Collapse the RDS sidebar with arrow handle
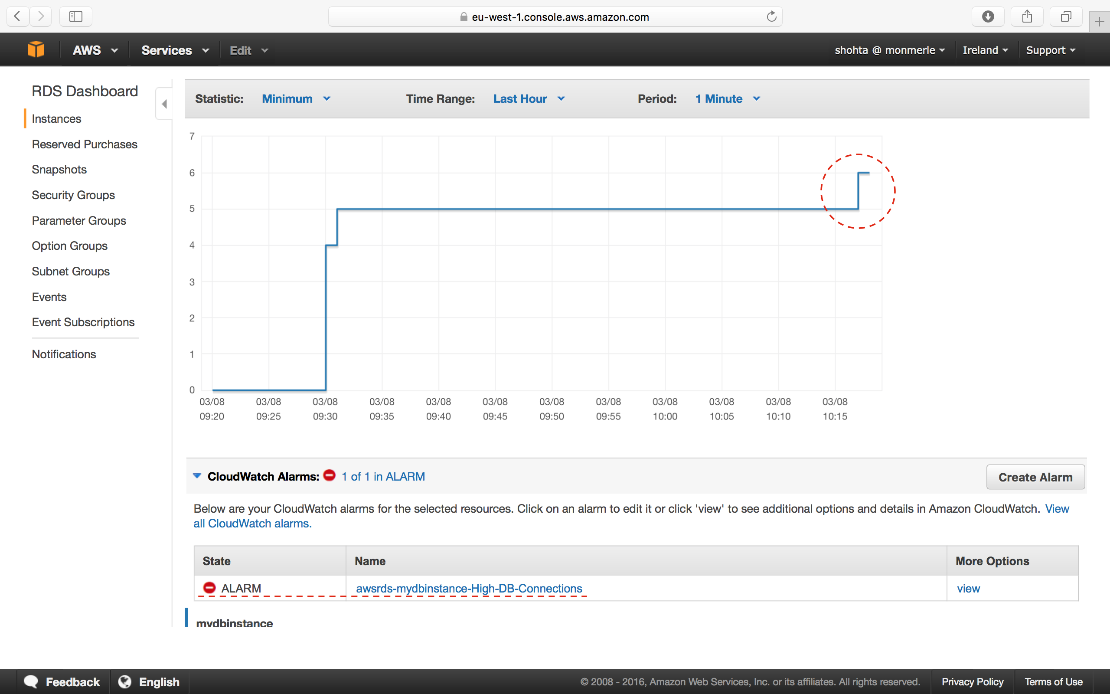 click(164, 104)
